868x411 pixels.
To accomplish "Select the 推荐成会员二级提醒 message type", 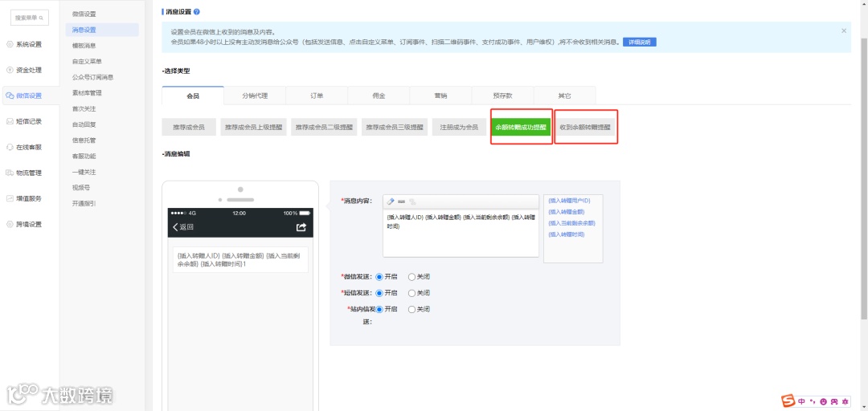I will (325, 127).
